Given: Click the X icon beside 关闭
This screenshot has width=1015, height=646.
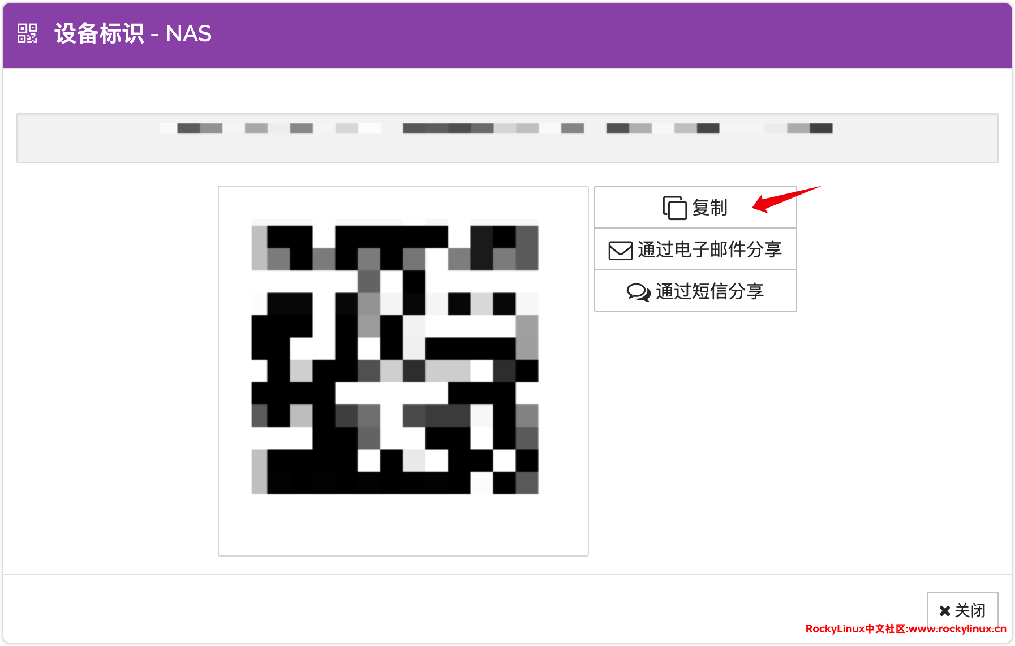Looking at the screenshot, I should tap(944, 611).
